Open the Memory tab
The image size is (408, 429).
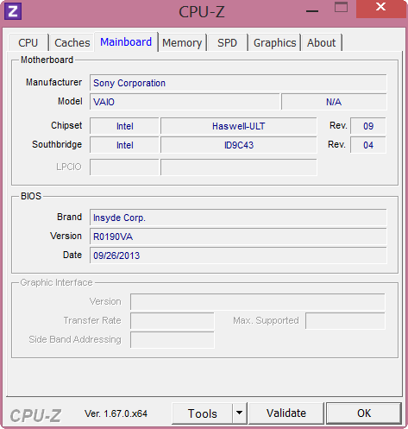click(182, 42)
